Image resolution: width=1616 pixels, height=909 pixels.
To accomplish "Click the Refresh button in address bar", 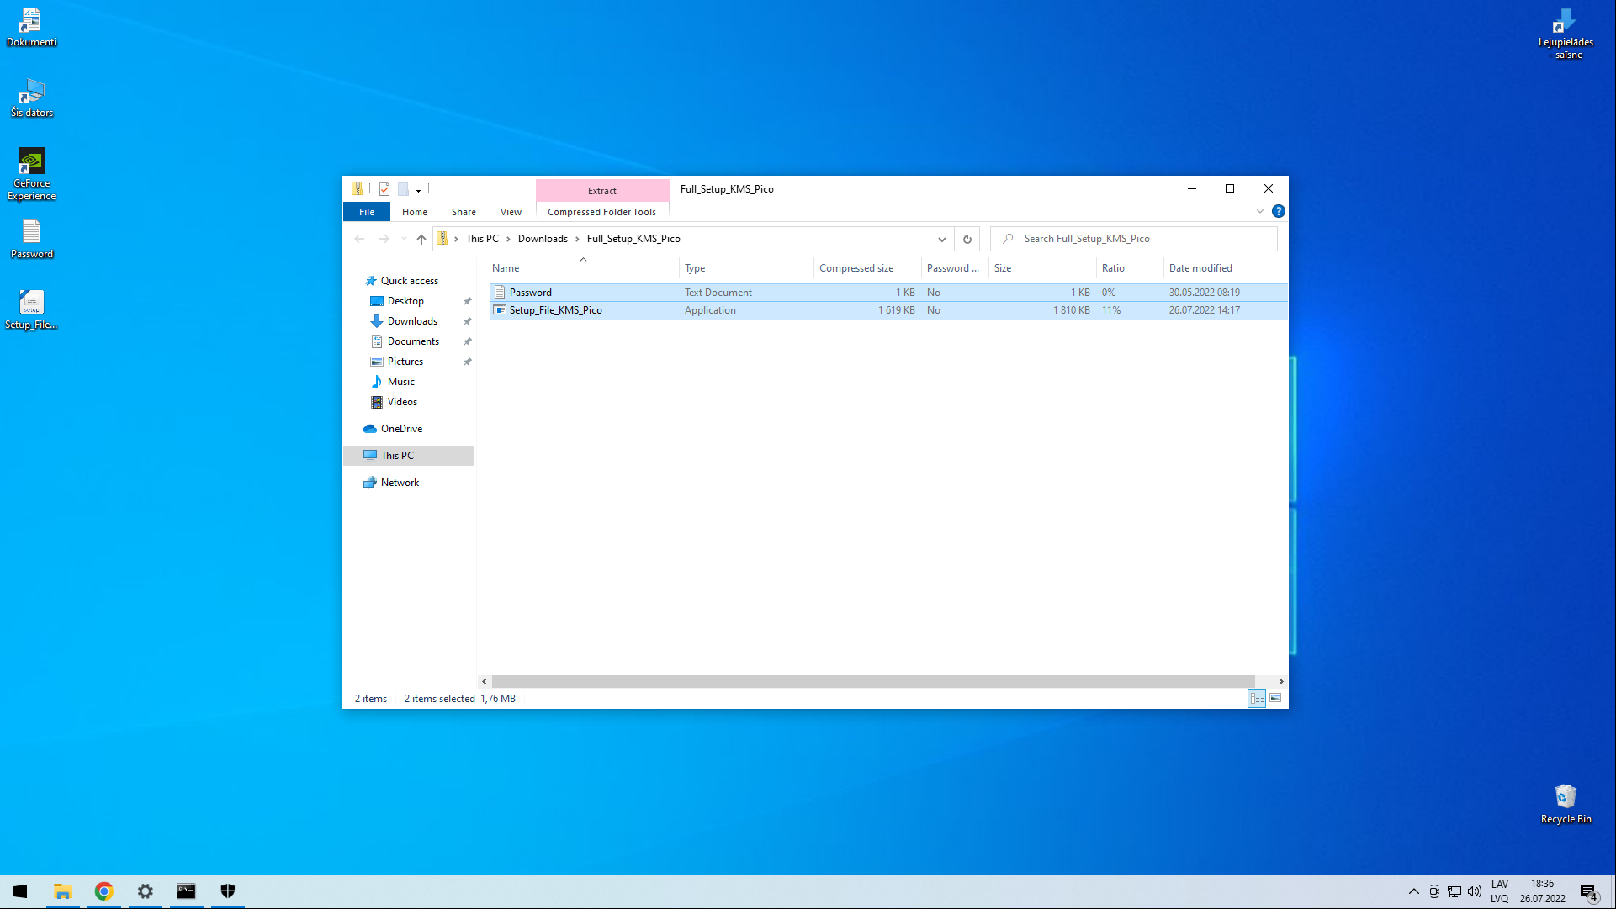I will pos(967,239).
